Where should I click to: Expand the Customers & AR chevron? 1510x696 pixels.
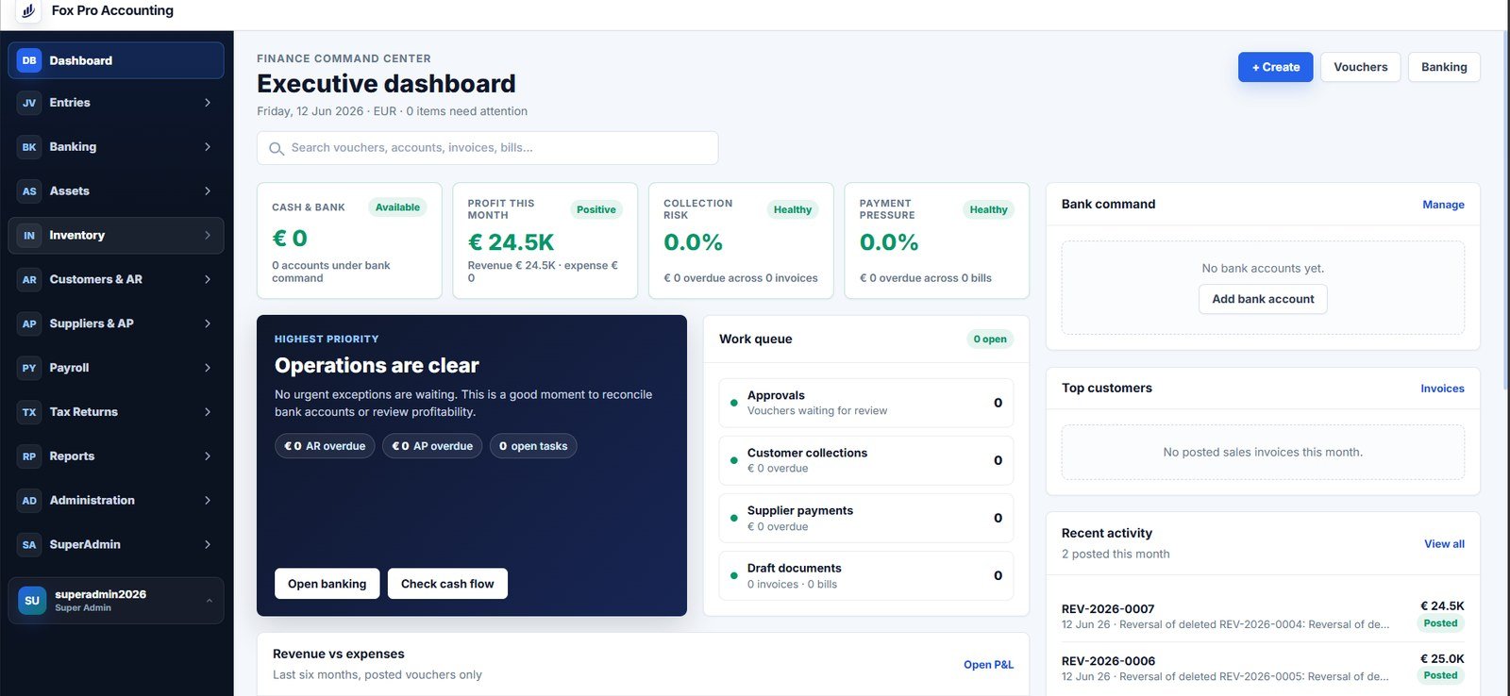(208, 280)
